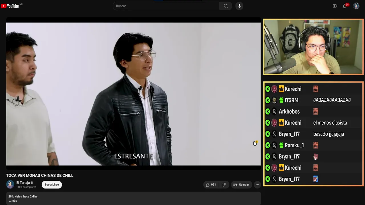The width and height of the screenshot is (365, 205).
Task: Select username iT3RM in chat
Action: (x=291, y=100)
